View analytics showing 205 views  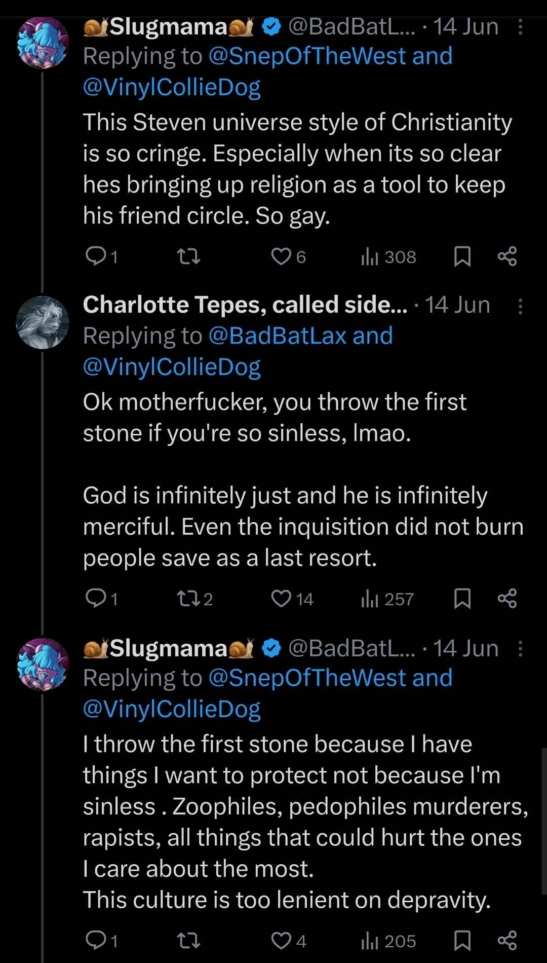[388, 941]
